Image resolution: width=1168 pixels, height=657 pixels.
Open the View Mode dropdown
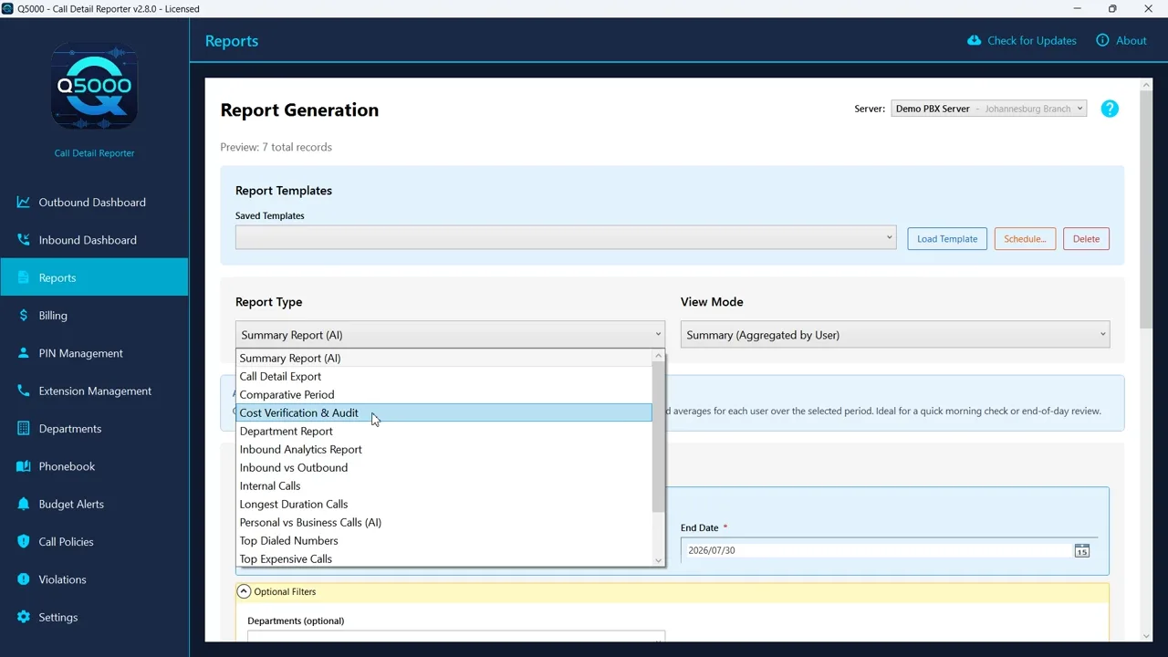tap(895, 335)
